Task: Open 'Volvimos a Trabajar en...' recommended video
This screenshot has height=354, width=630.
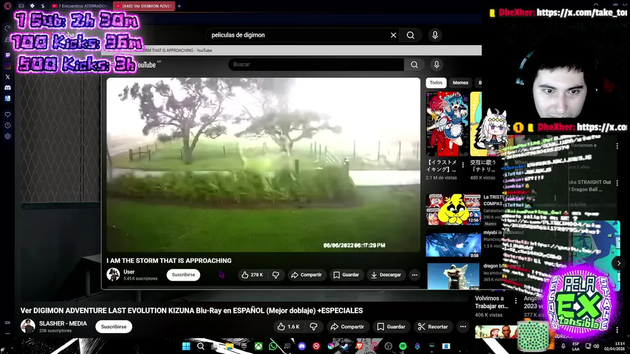Action: [x=491, y=302]
